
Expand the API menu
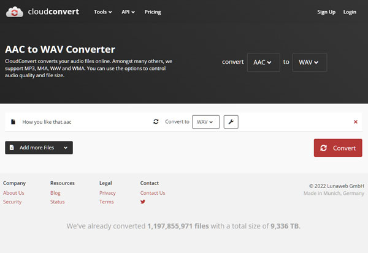point(128,12)
